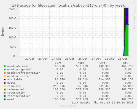Click the 200 G y-axis label
This screenshot has width=137, height=109.
12,18
